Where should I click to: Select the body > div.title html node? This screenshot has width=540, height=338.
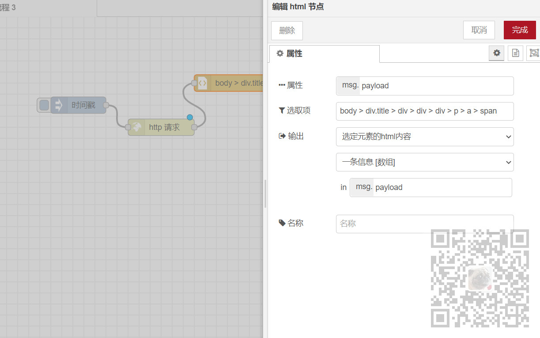[x=229, y=83]
